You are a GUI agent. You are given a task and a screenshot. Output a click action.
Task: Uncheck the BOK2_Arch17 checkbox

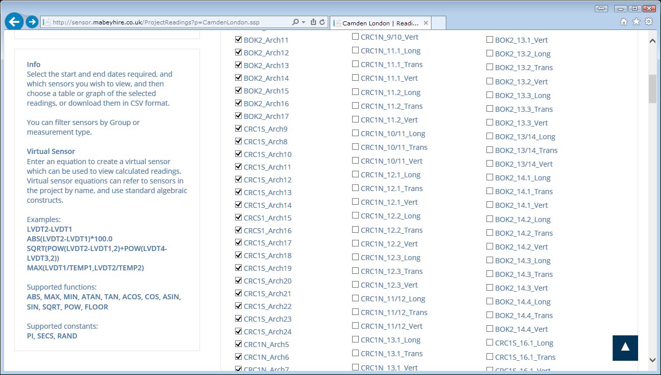click(239, 115)
